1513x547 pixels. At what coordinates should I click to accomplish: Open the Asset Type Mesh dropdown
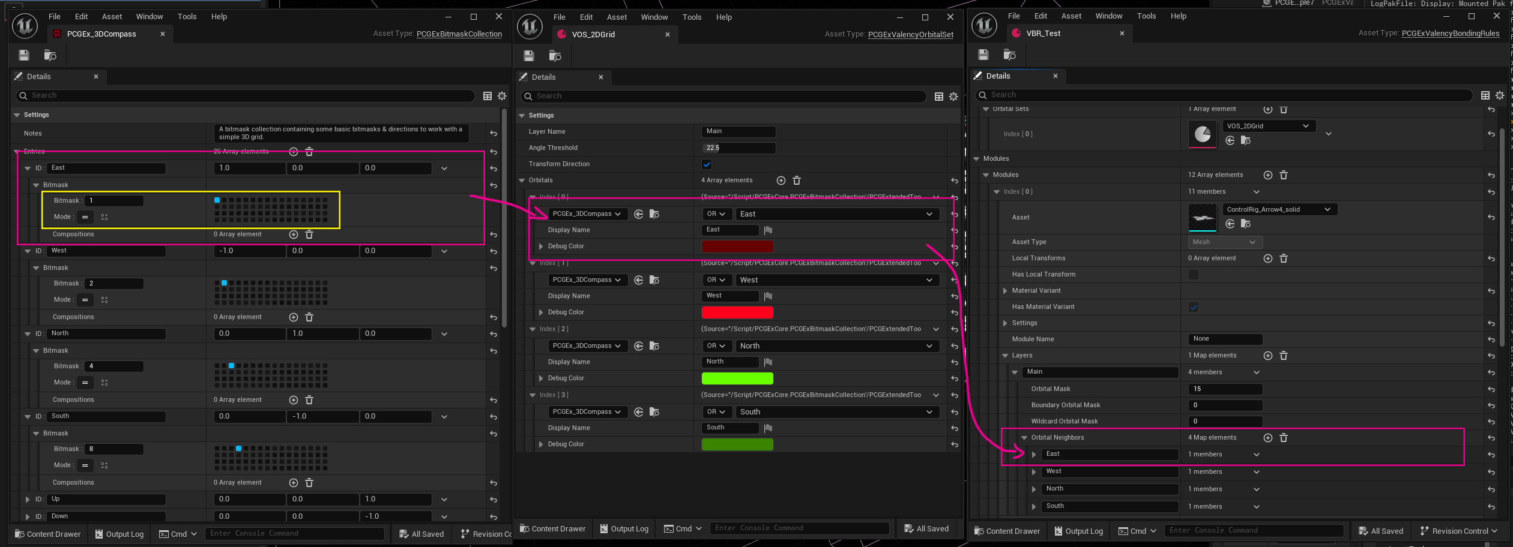1225,242
